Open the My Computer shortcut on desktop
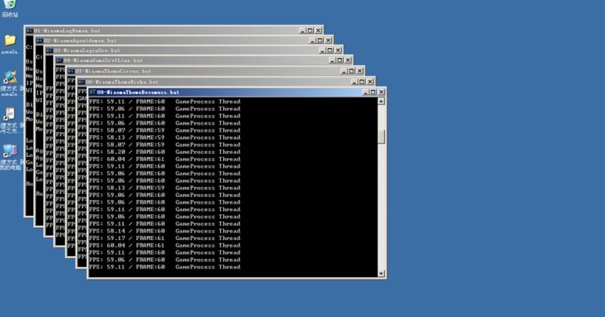The height and width of the screenshot is (317, 605). pos(10,151)
